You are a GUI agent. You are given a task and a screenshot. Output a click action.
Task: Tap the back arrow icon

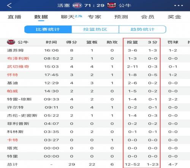(x=9, y=5)
